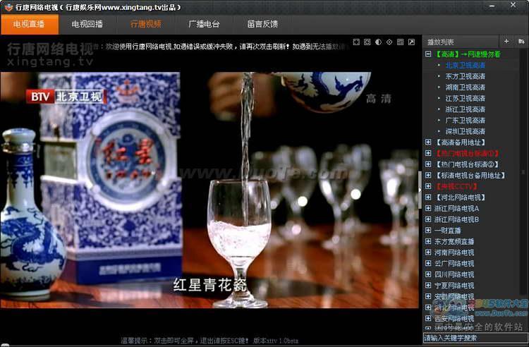Select 东方卫视高清 in the playlist
This screenshot has width=529, height=347.
[x=465, y=76]
